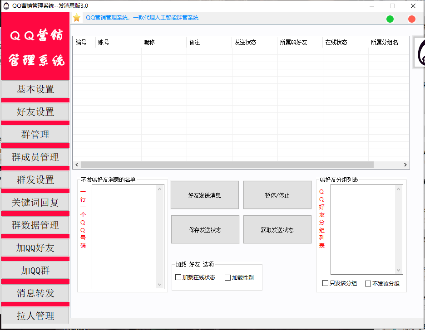The image size is (425, 330).
Task: Open 拉人管理 in sidebar
Action: [x=35, y=315]
